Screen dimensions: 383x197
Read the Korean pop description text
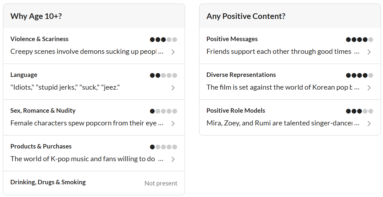tap(283, 88)
